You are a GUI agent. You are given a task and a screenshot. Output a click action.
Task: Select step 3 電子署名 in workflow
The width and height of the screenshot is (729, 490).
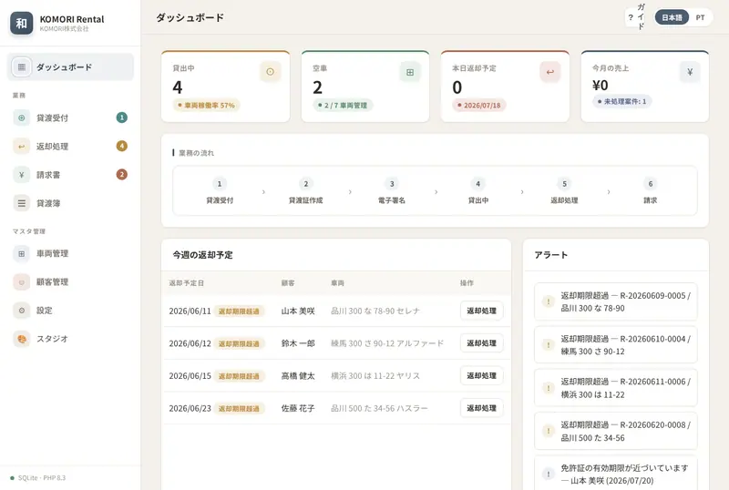click(x=392, y=191)
